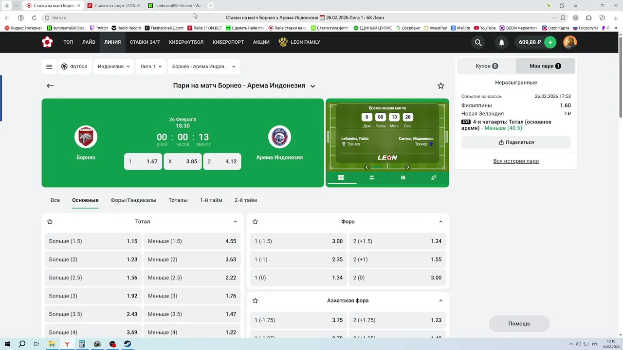Add match to favorites star
The height and width of the screenshot is (350, 623).
coord(441,86)
